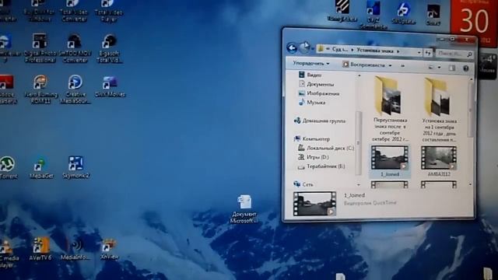Screen dimensions: 498x280
Task: Launch the MOV Converter desktop shortcut
Action: tap(75, 47)
